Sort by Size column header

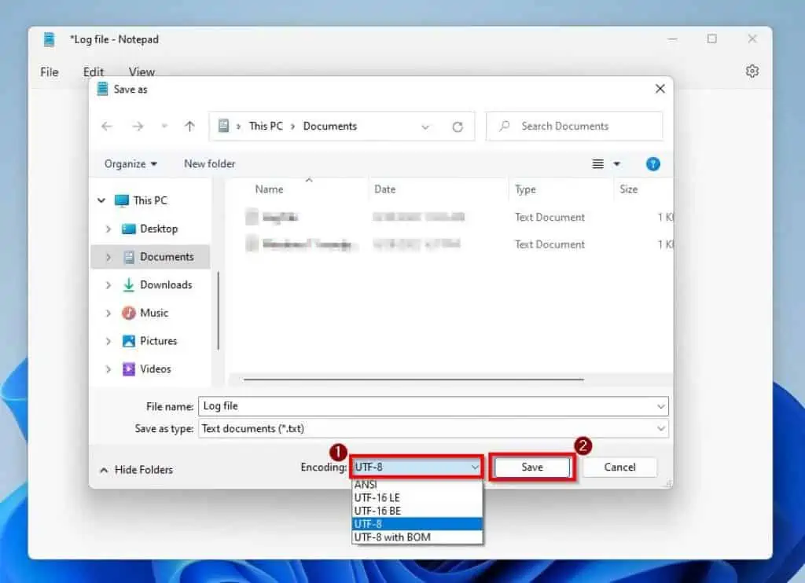pos(628,189)
